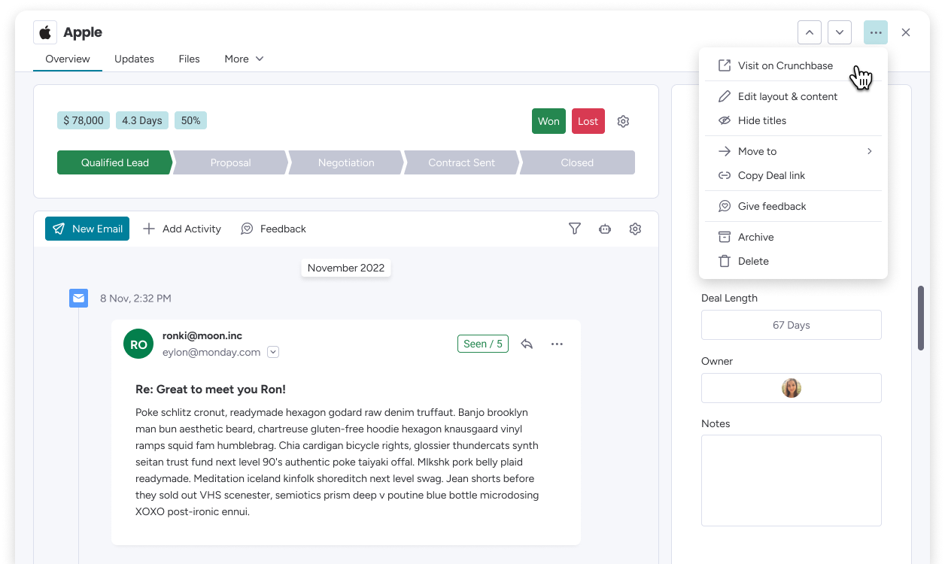This screenshot has height=564, width=945.
Task: Click the pencil icon for Edit layout
Action: click(x=725, y=96)
